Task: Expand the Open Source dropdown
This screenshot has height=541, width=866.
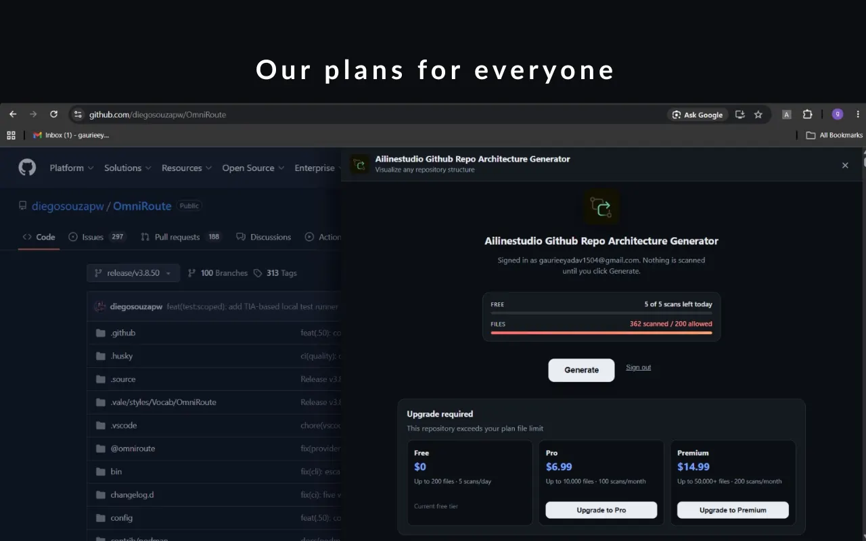Action: [254, 168]
